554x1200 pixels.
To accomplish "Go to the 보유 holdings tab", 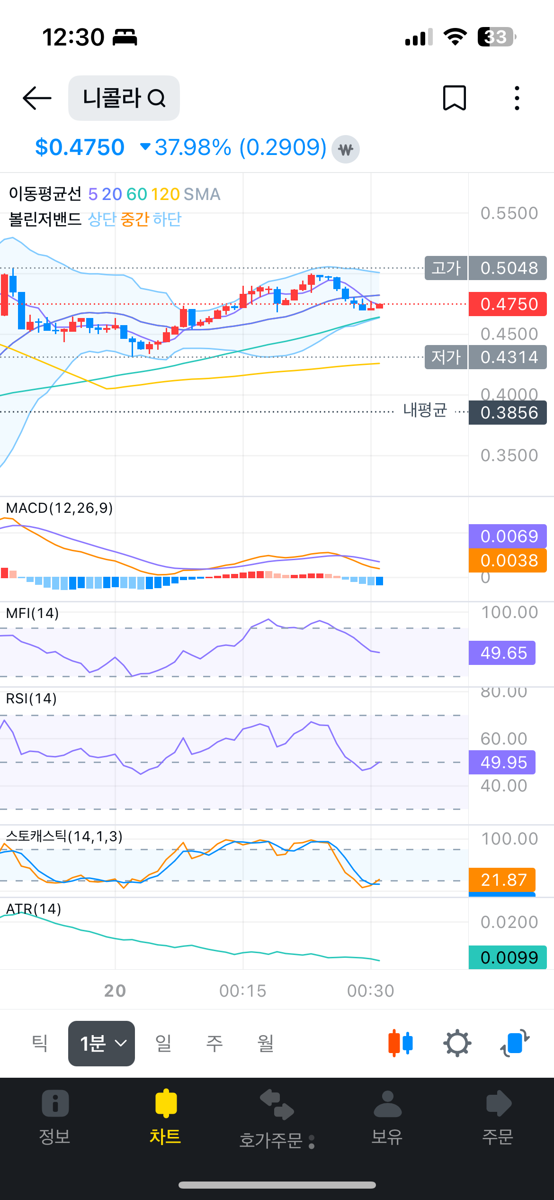I will (387, 1118).
